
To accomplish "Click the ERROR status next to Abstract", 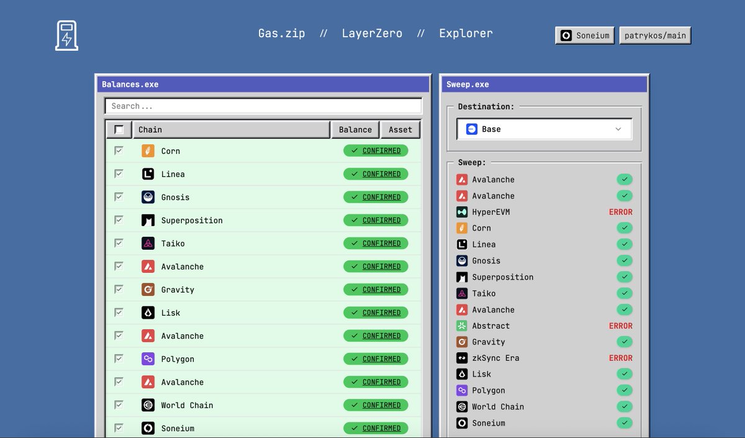I will coord(621,326).
